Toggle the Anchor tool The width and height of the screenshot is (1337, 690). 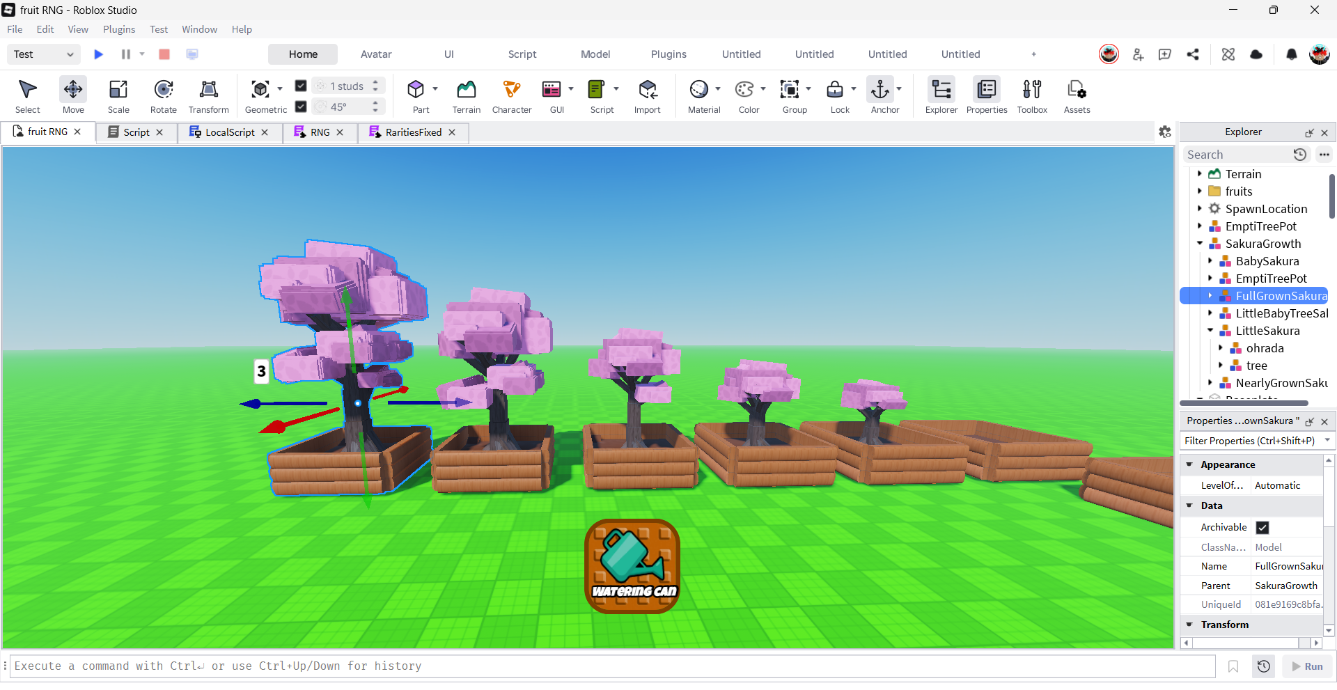coord(880,90)
